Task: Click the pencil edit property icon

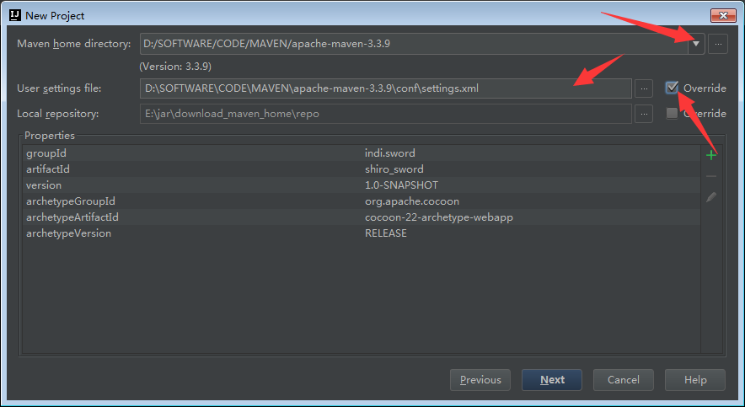Action: (711, 197)
